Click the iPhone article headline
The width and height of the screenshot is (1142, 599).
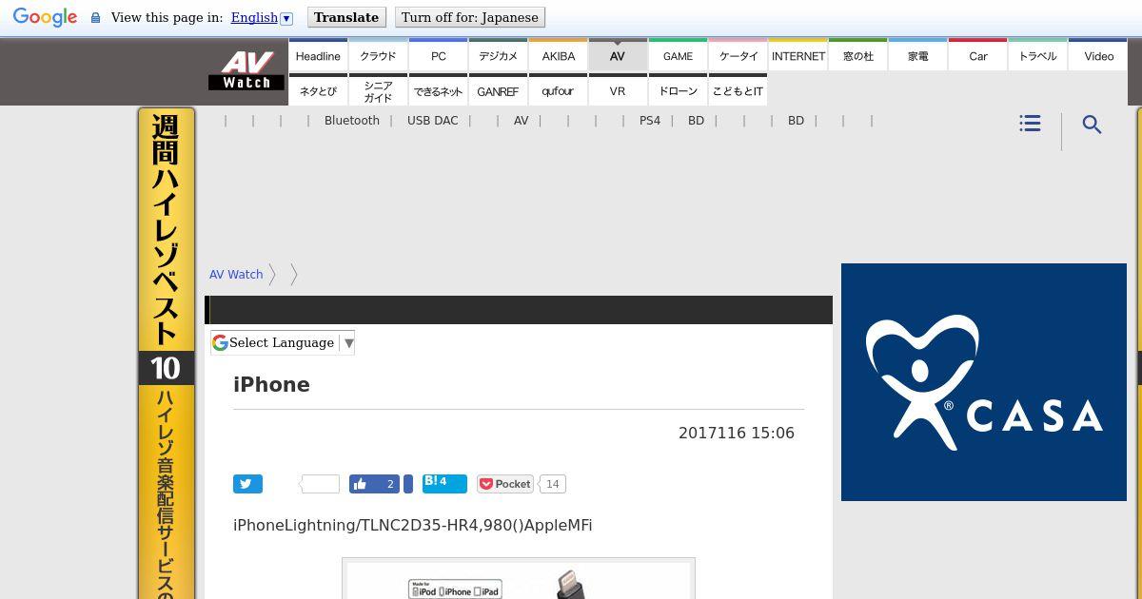271,384
